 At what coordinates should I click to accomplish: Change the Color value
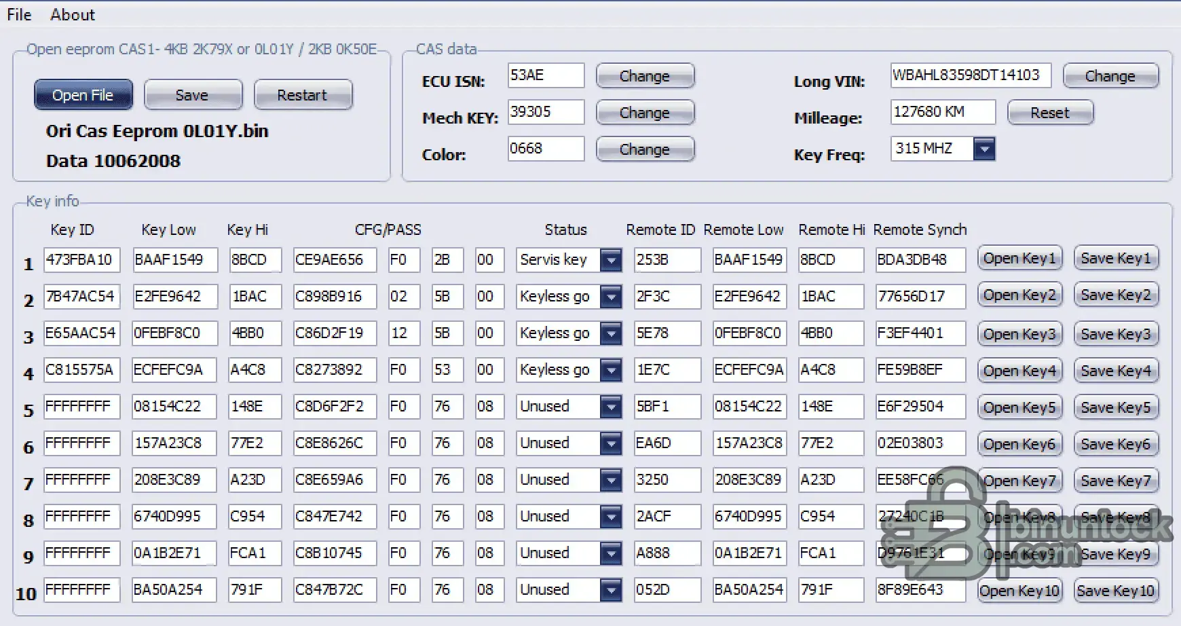click(645, 149)
